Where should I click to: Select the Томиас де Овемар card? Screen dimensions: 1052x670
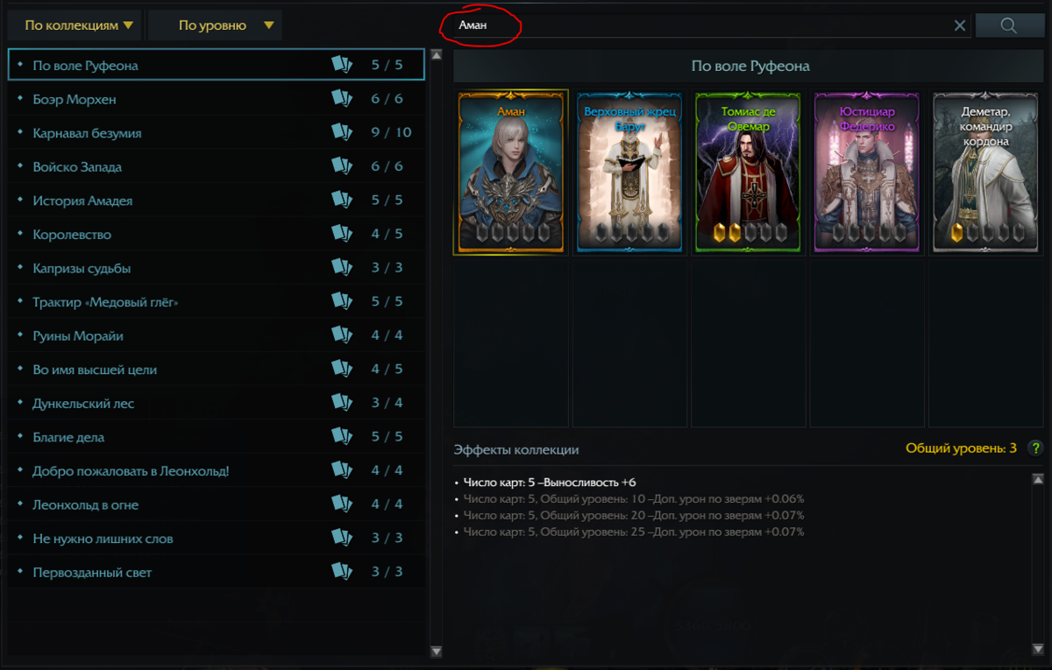pos(749,173)
